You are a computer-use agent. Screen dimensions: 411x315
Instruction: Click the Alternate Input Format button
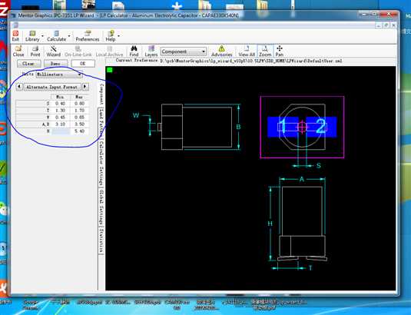[52, 87]
